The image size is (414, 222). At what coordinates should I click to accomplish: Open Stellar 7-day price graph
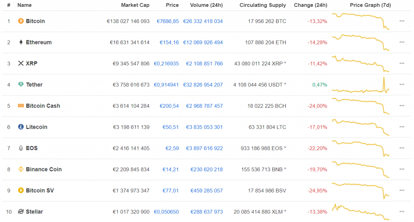coord(361,212)
